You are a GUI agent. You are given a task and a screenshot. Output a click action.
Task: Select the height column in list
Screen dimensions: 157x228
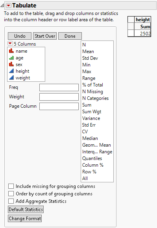tap(22, 71)
